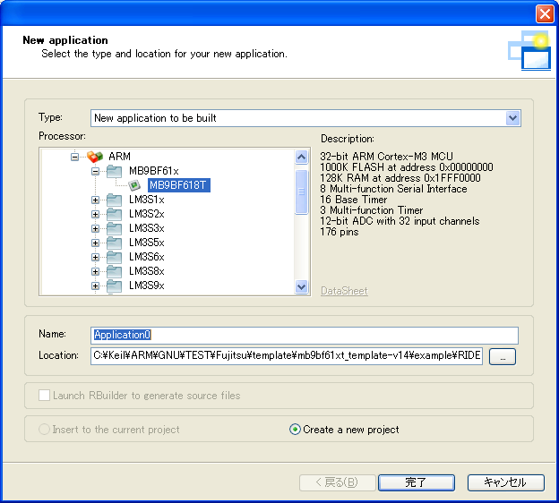
Task: Click description line '176 pins'
Action: pos(340,232)
